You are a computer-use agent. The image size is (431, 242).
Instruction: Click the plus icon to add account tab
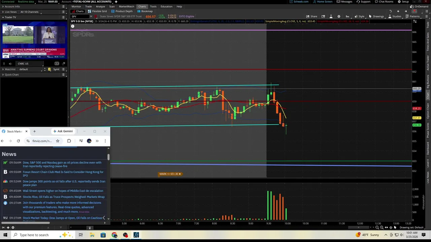[116, 2]
